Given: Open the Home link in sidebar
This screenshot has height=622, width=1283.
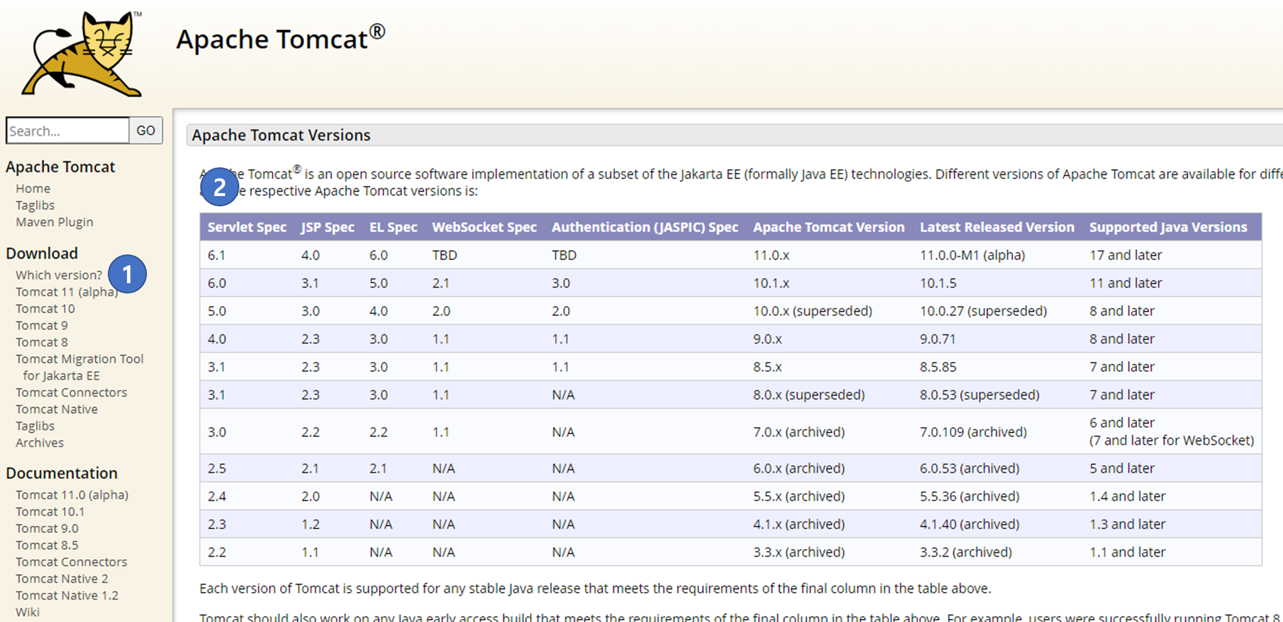Looking at the screenshot, I should [x=33, y=188].
